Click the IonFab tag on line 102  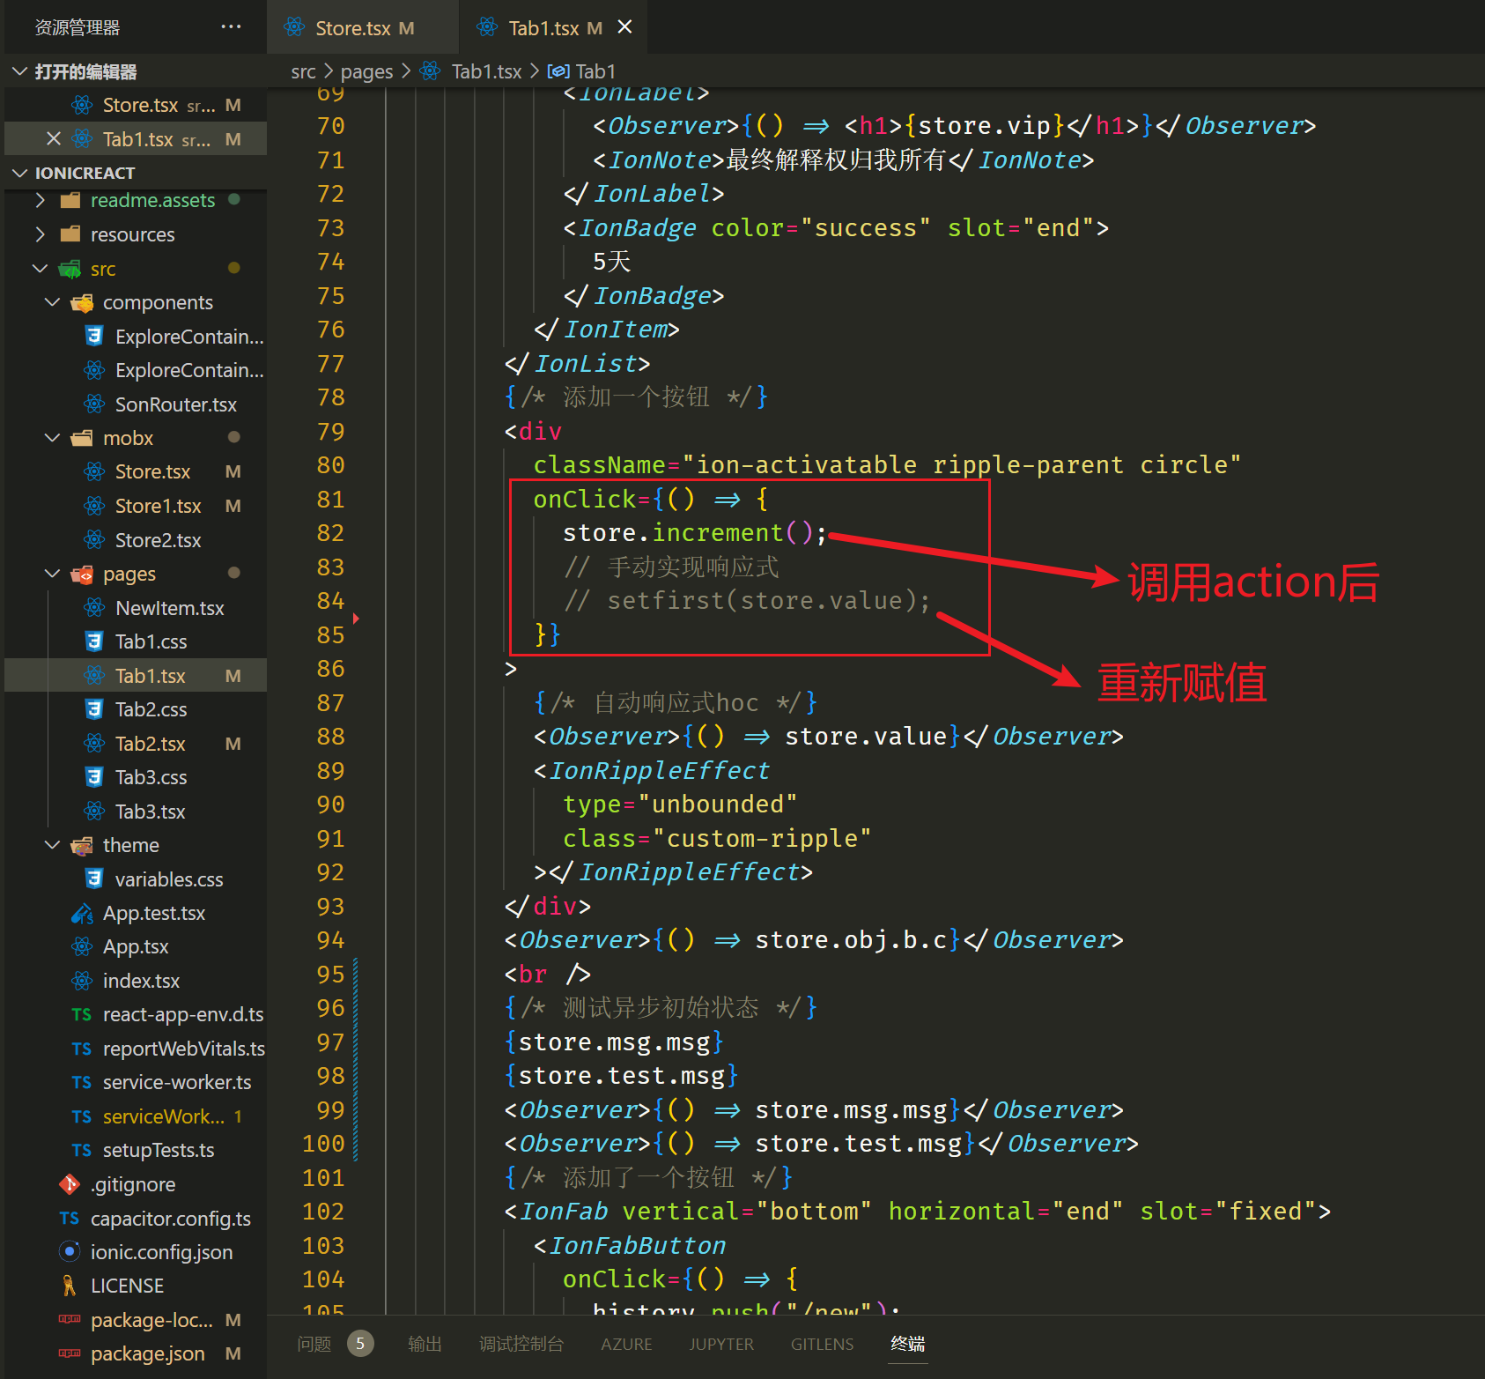click(x=563, y=1212)
